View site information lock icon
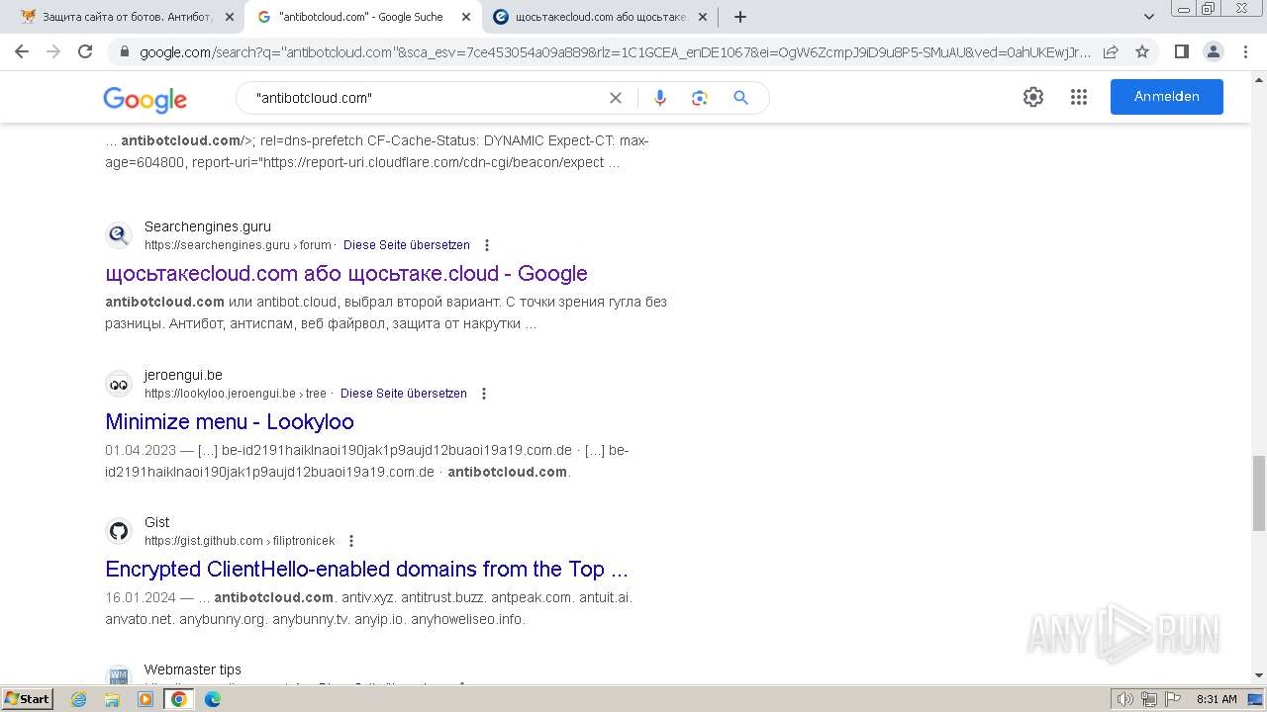Viewport: 1267px width, 712px height. [124, 51]
